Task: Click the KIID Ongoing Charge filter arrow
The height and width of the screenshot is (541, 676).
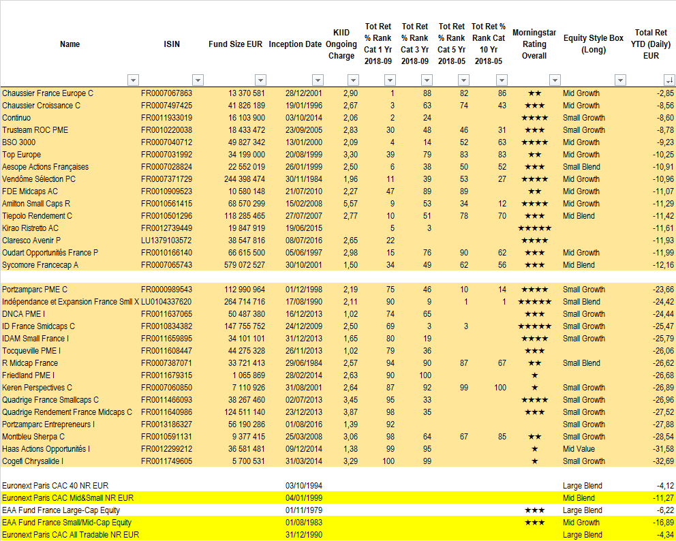Action: tap(353, 80)
